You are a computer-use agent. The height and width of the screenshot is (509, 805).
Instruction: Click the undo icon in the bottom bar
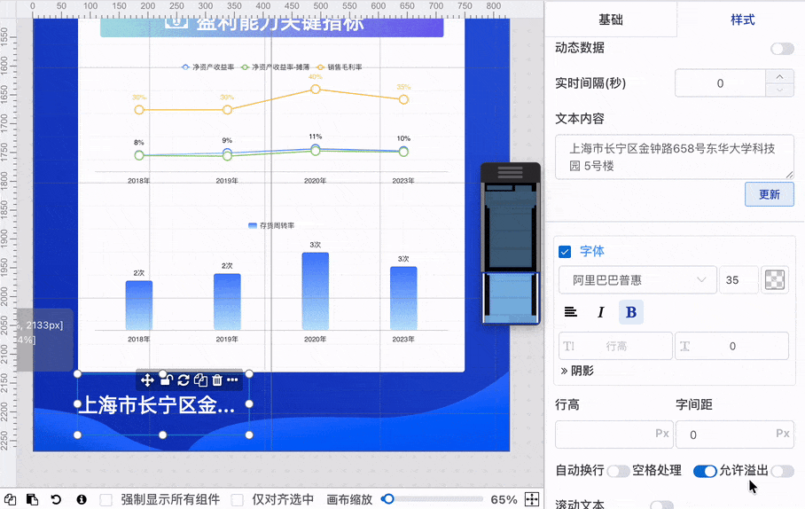coord(56,499)
